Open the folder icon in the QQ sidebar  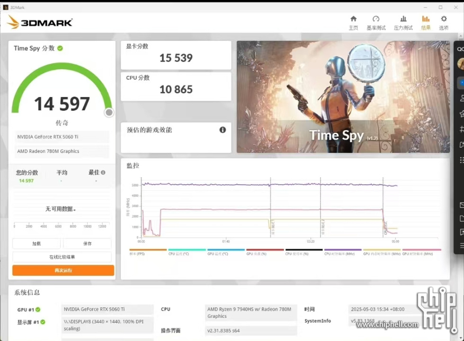pos(462,218)
